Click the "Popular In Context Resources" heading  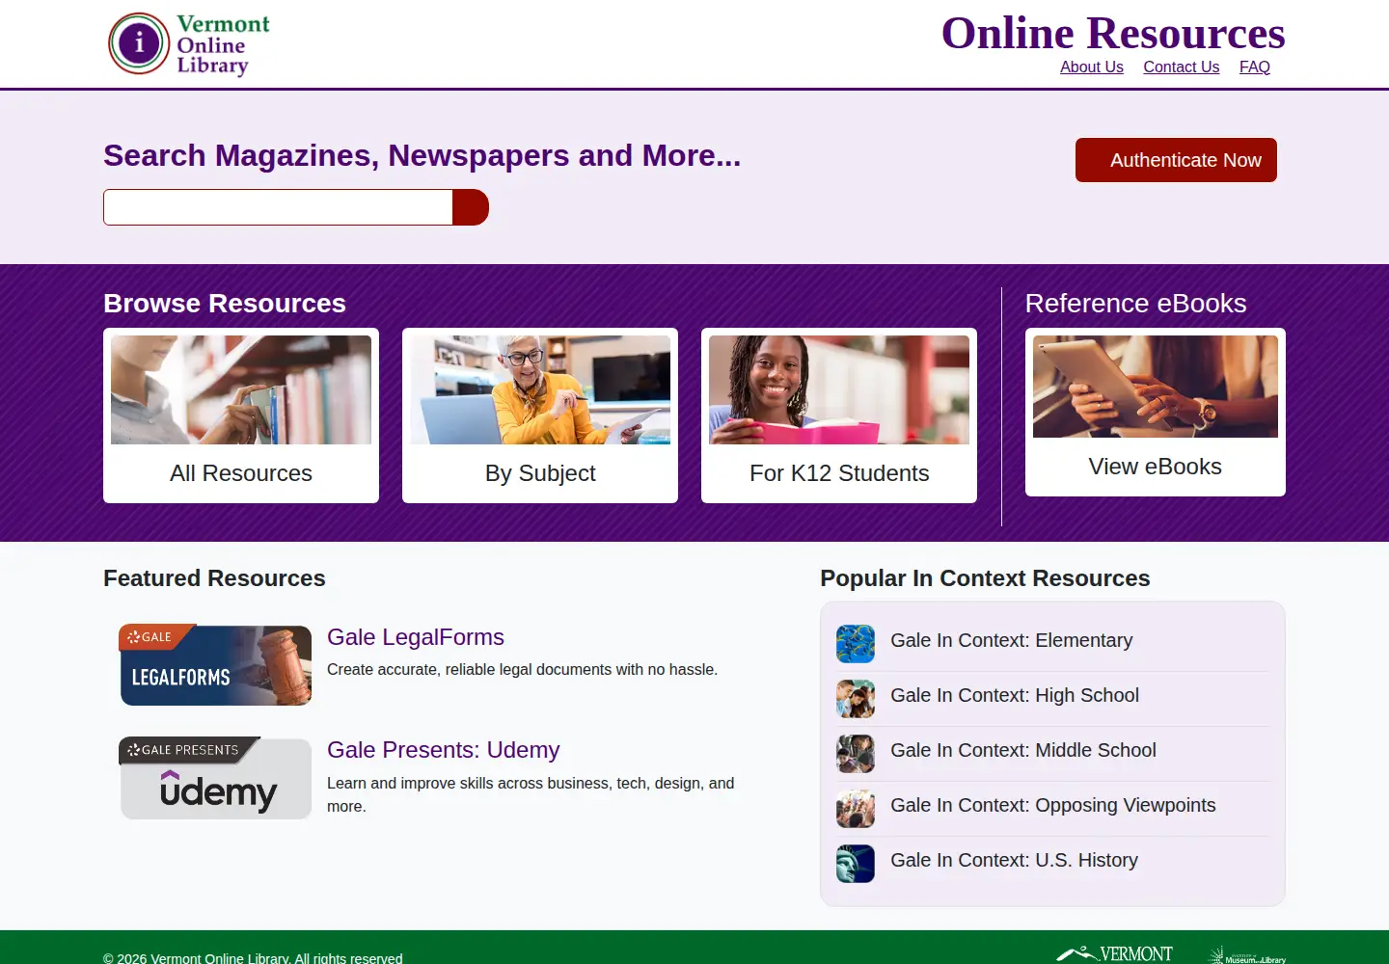[985, 578]
